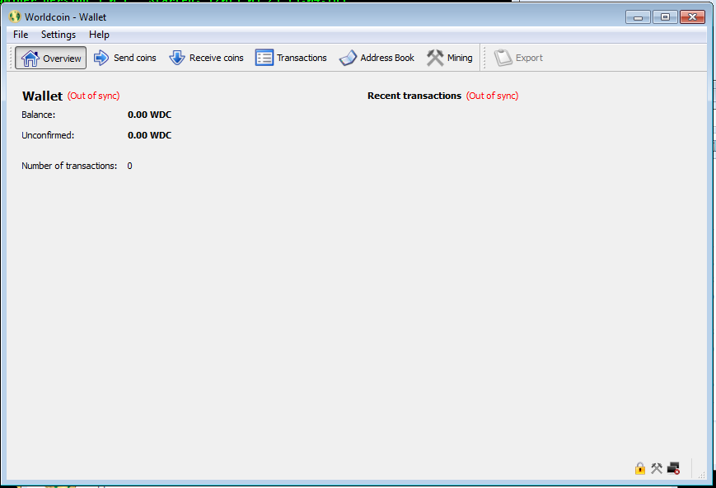This screenshot has height=488, width=716.
Task: Open the File menu
Action: tap(21, 35)
